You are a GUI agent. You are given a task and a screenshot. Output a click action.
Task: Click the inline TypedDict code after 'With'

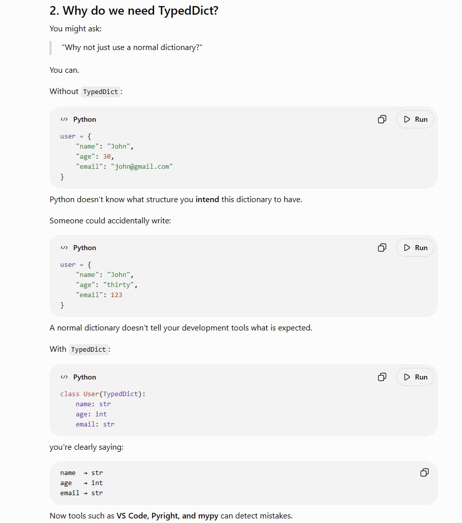coord(88,350)
